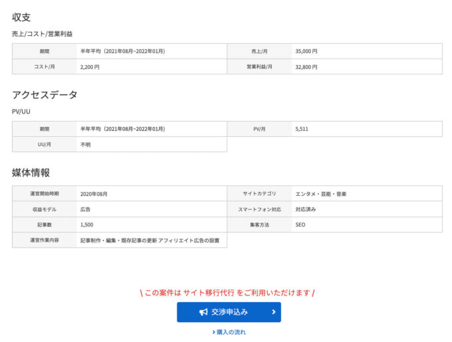This screenshot has width=452, height=342.
Task: Click the 集客方法 label cell
Action: click(259, 224)
